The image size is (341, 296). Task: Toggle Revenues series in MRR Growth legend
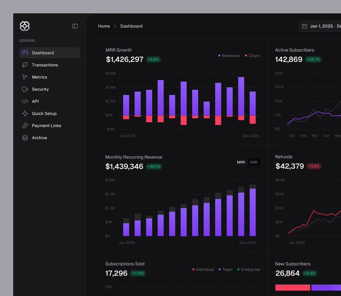point(229,56)
